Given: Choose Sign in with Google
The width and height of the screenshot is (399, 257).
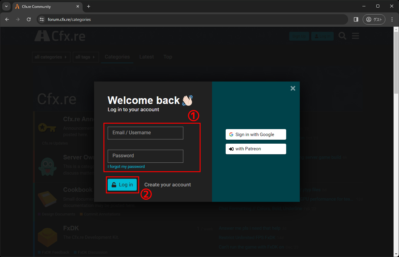Looking at the screenshot, I should 256,135.
